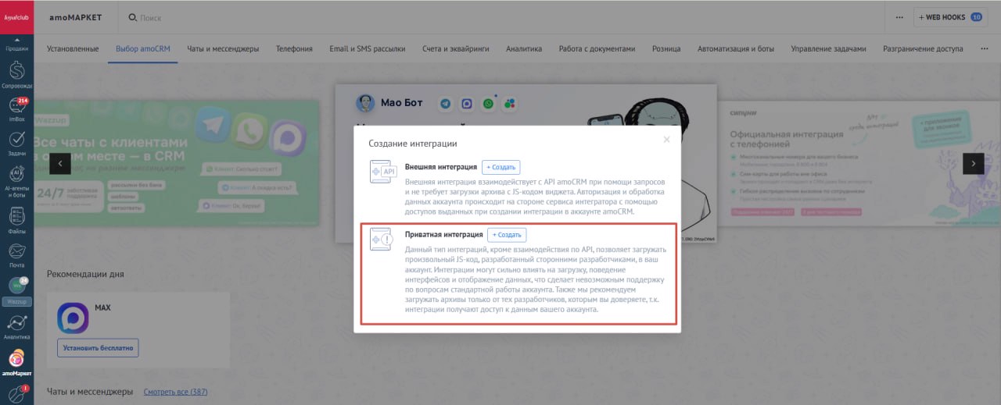
Task: Click the Создание интеграции dialog heading
Action: [x=413, y=144]
